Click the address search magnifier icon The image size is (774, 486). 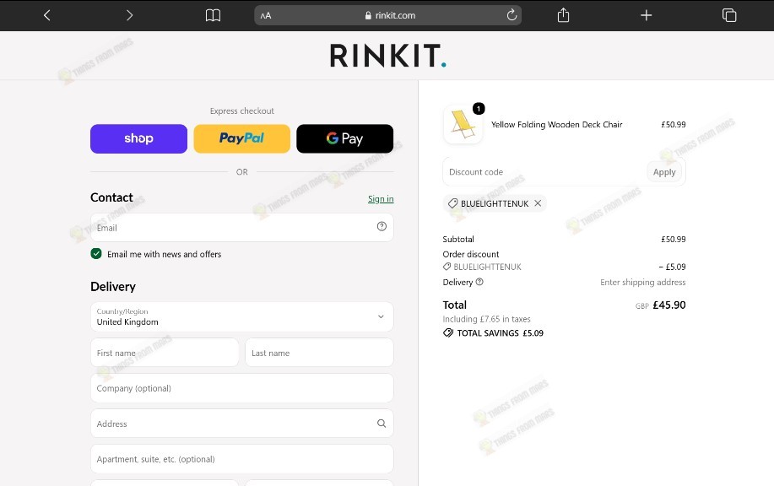[x=382, y=424]
